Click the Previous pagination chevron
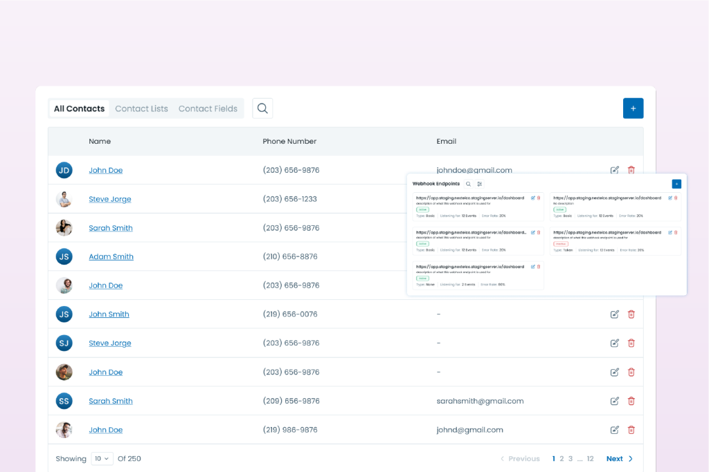709x472 pixels. coord(503,459)
